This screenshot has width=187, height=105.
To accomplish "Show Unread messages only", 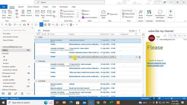I will click(x=46, y=31).
